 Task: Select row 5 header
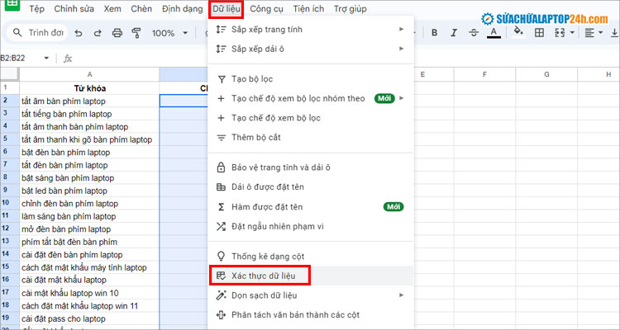point(9,139)
